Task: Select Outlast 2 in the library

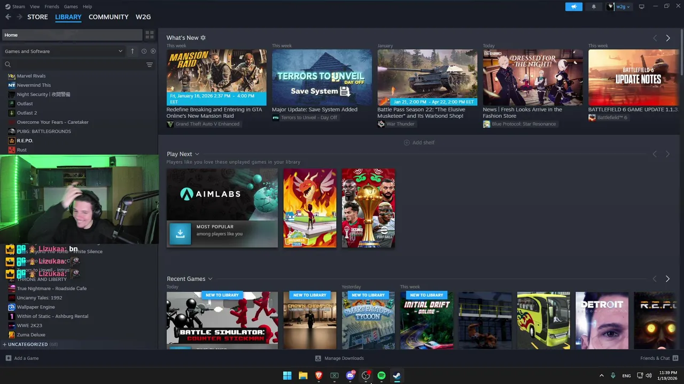Action: point(27,113)
